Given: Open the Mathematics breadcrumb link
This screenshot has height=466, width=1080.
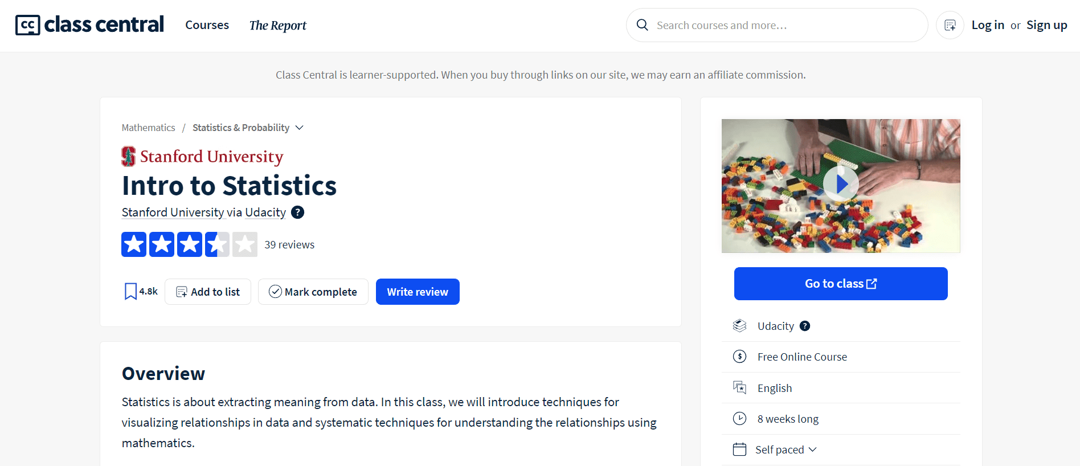Looking at the screenshot, I should 149,128.
